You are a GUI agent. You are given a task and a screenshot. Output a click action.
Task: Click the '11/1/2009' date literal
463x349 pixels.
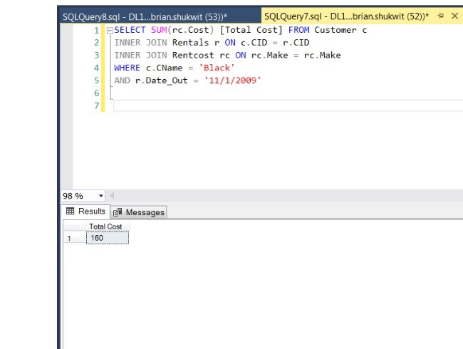point(232,80)
